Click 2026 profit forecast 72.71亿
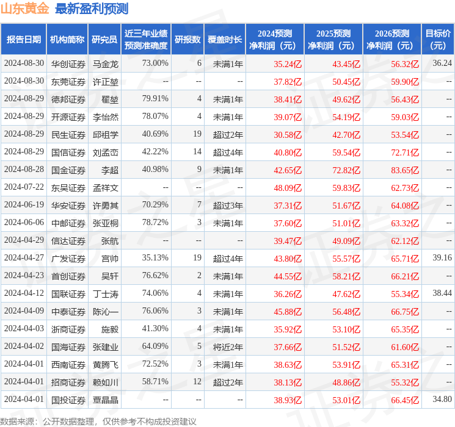 click(405, 152)
